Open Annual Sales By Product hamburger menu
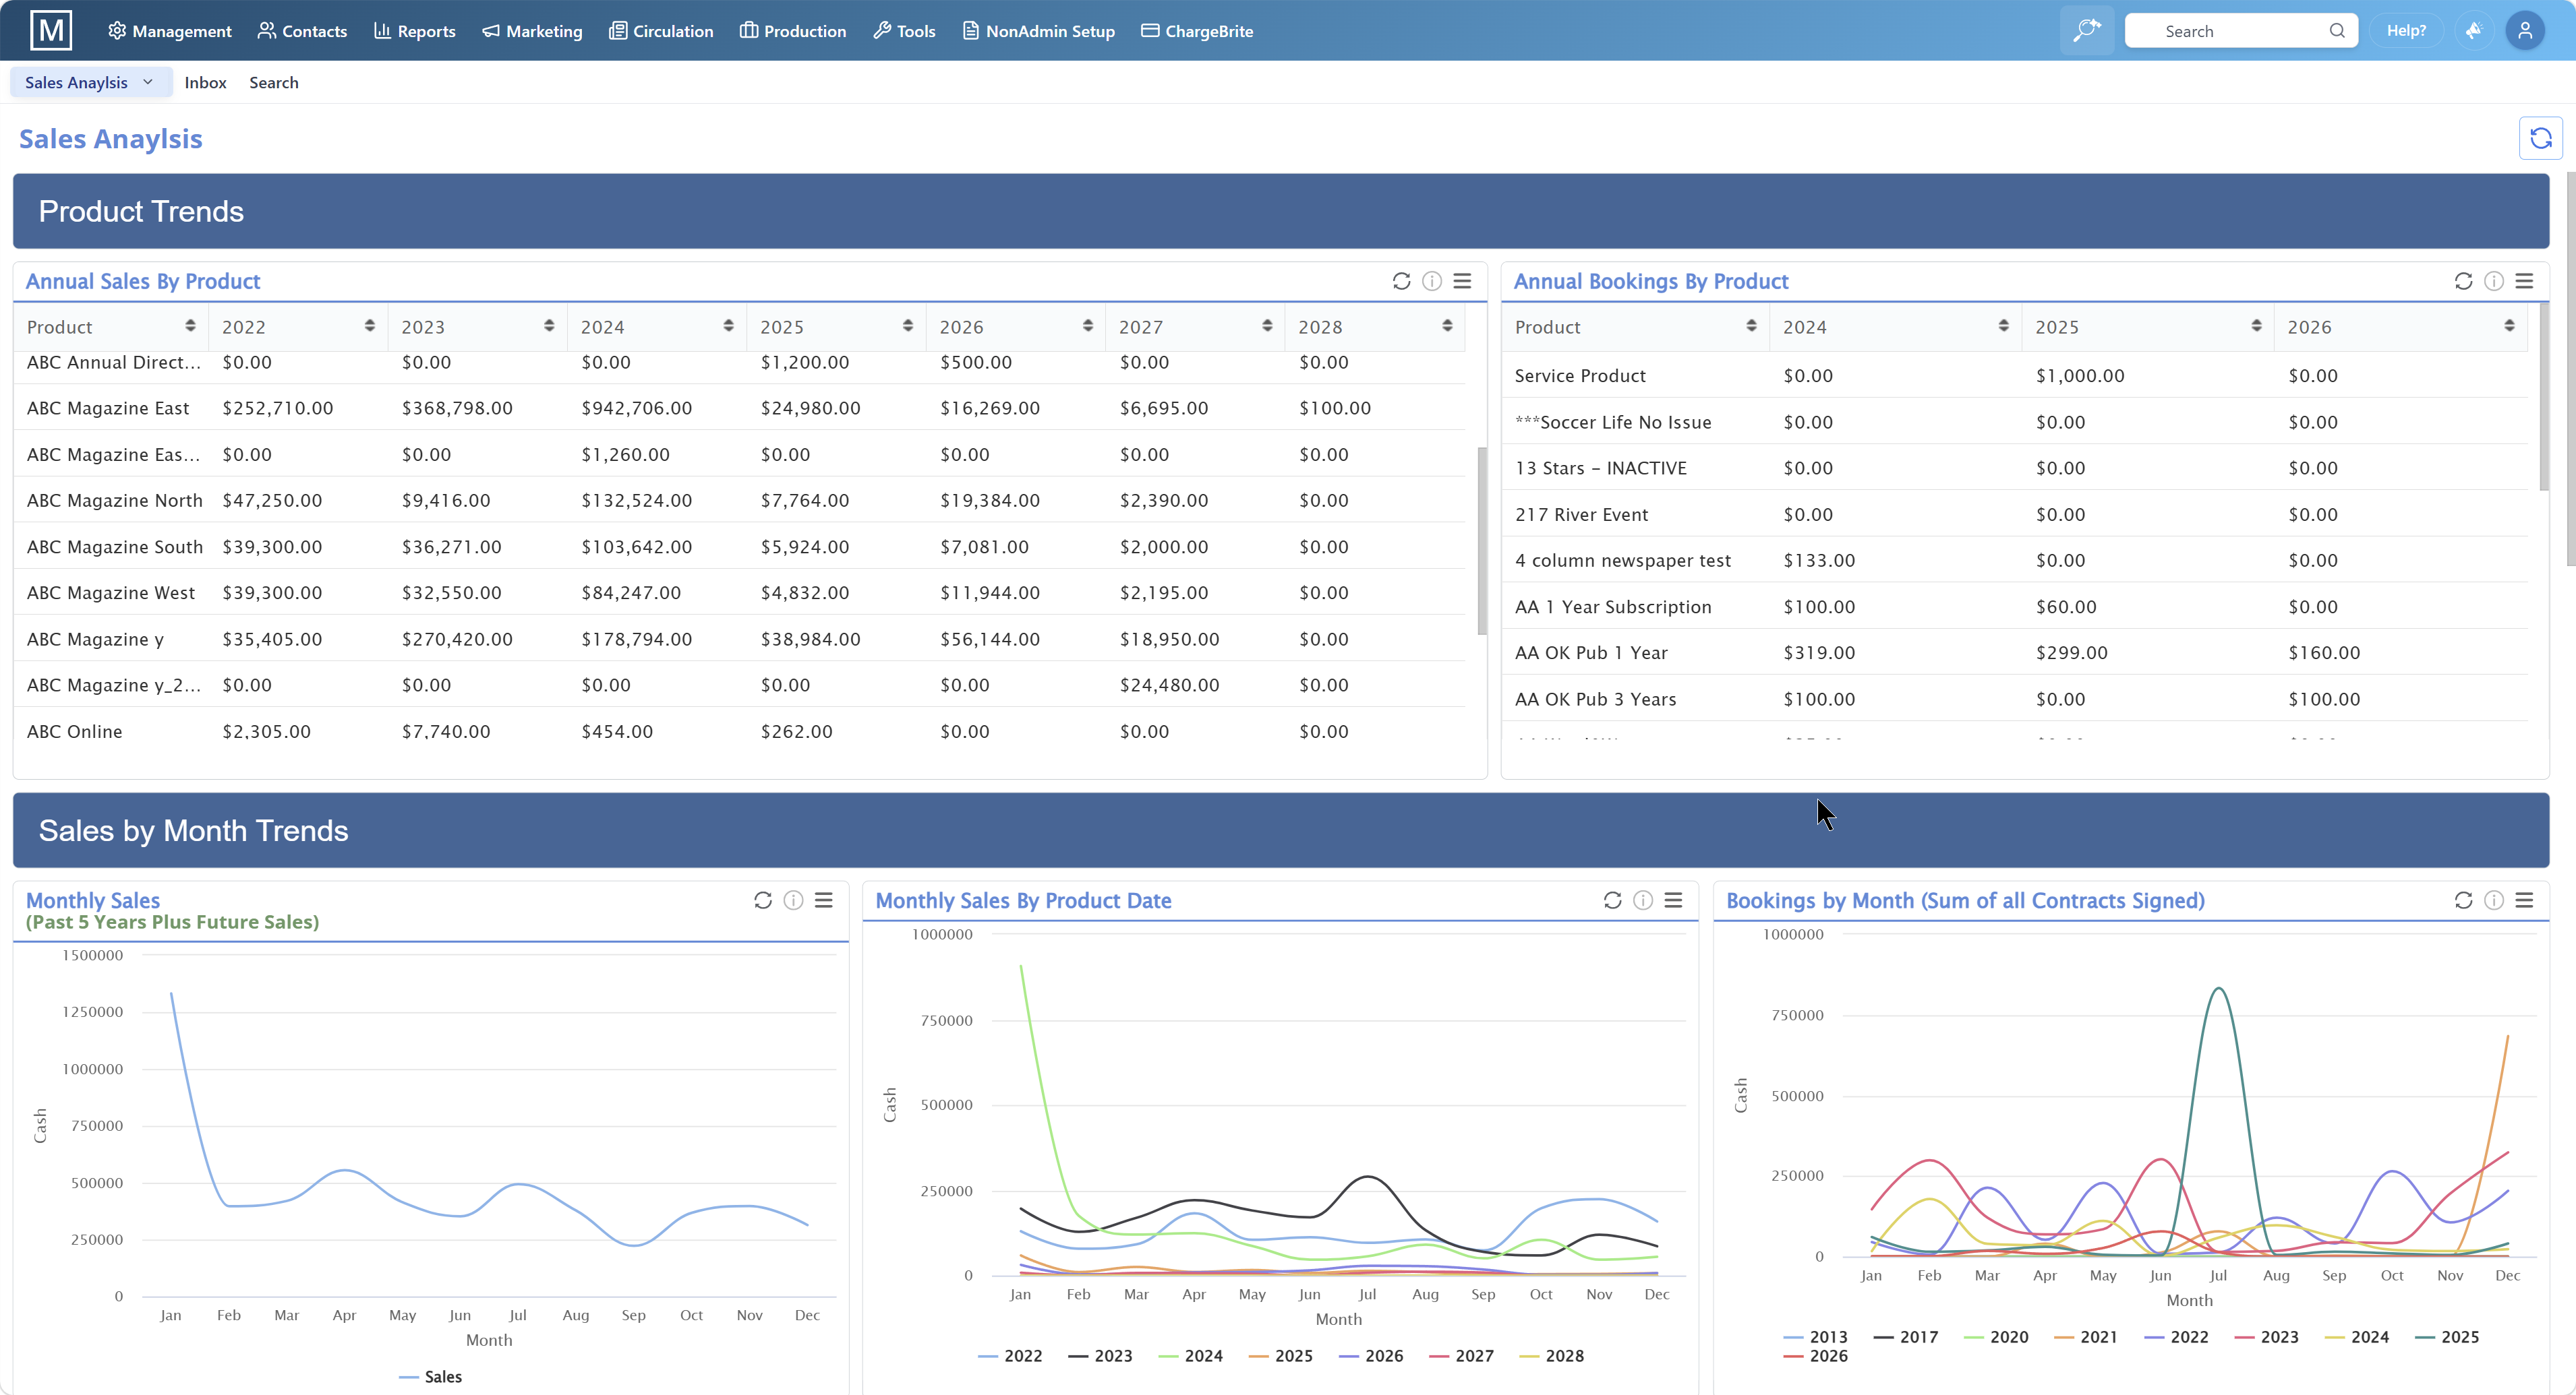Image resolution: width=2576 pixels, height=1395 pixels. (1462, 281)
